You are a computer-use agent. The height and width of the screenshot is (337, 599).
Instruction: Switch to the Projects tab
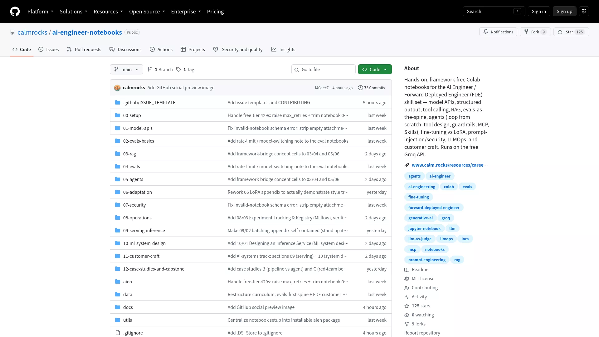pyautogui.click(x=193, y=50)
